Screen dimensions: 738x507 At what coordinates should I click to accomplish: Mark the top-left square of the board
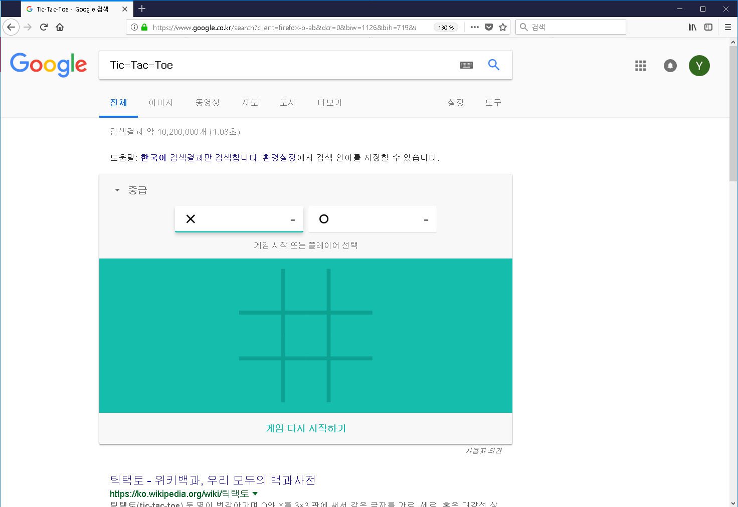tap(260, 290)
